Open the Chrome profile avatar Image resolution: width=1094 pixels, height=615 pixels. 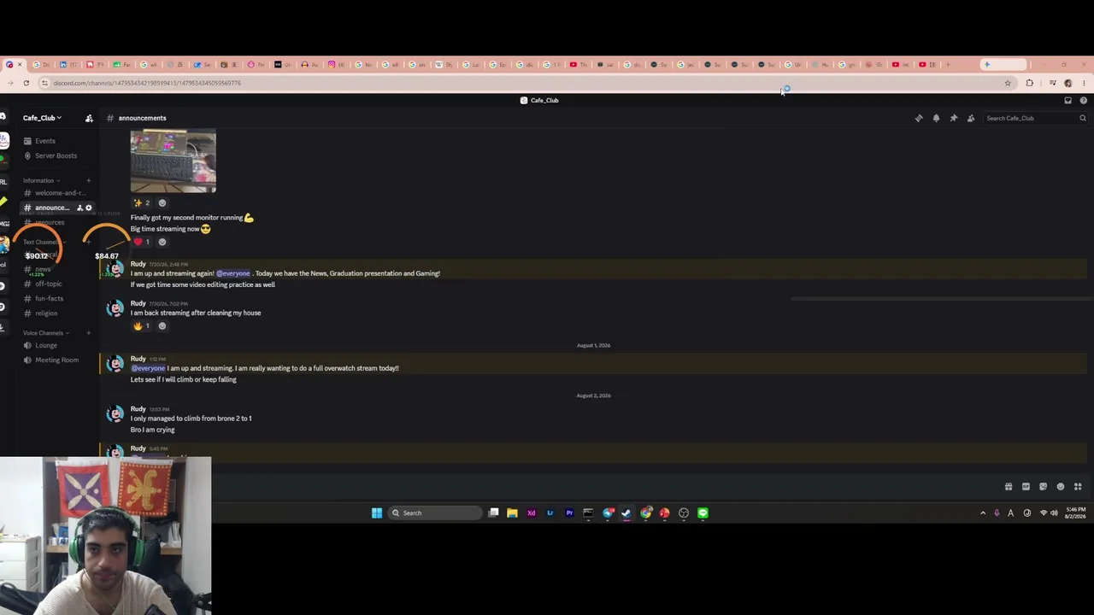pos(1068,83)
